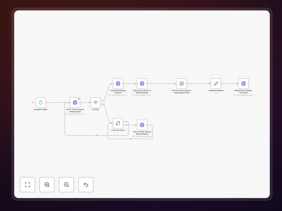The width and height of the screenshot is (282, 211).
Task: Click the "Merge When Pipeline Succeeds" label
Action: [243, 92]
